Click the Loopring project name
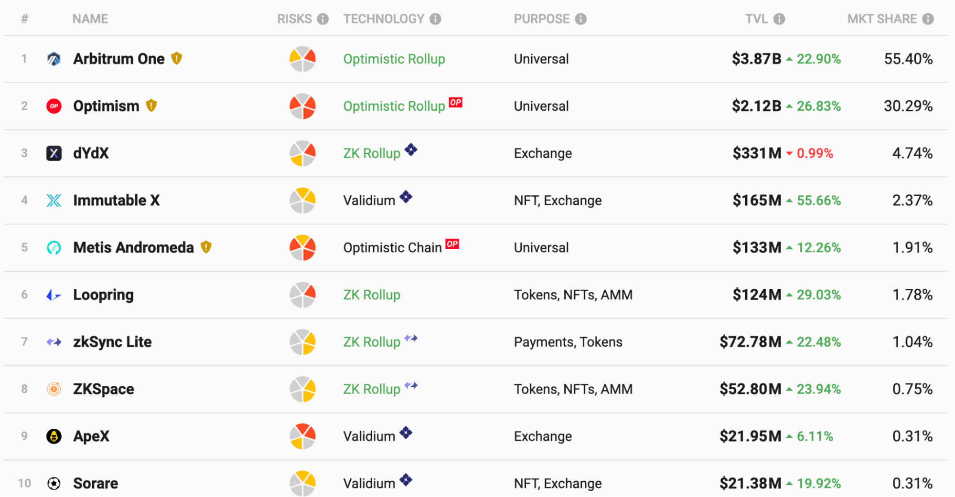Screen dimensions: 955x497 click(x=103, y=295)
